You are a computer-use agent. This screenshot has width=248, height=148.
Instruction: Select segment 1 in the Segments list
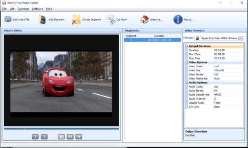pyautogui.click(x=152, y=40)
